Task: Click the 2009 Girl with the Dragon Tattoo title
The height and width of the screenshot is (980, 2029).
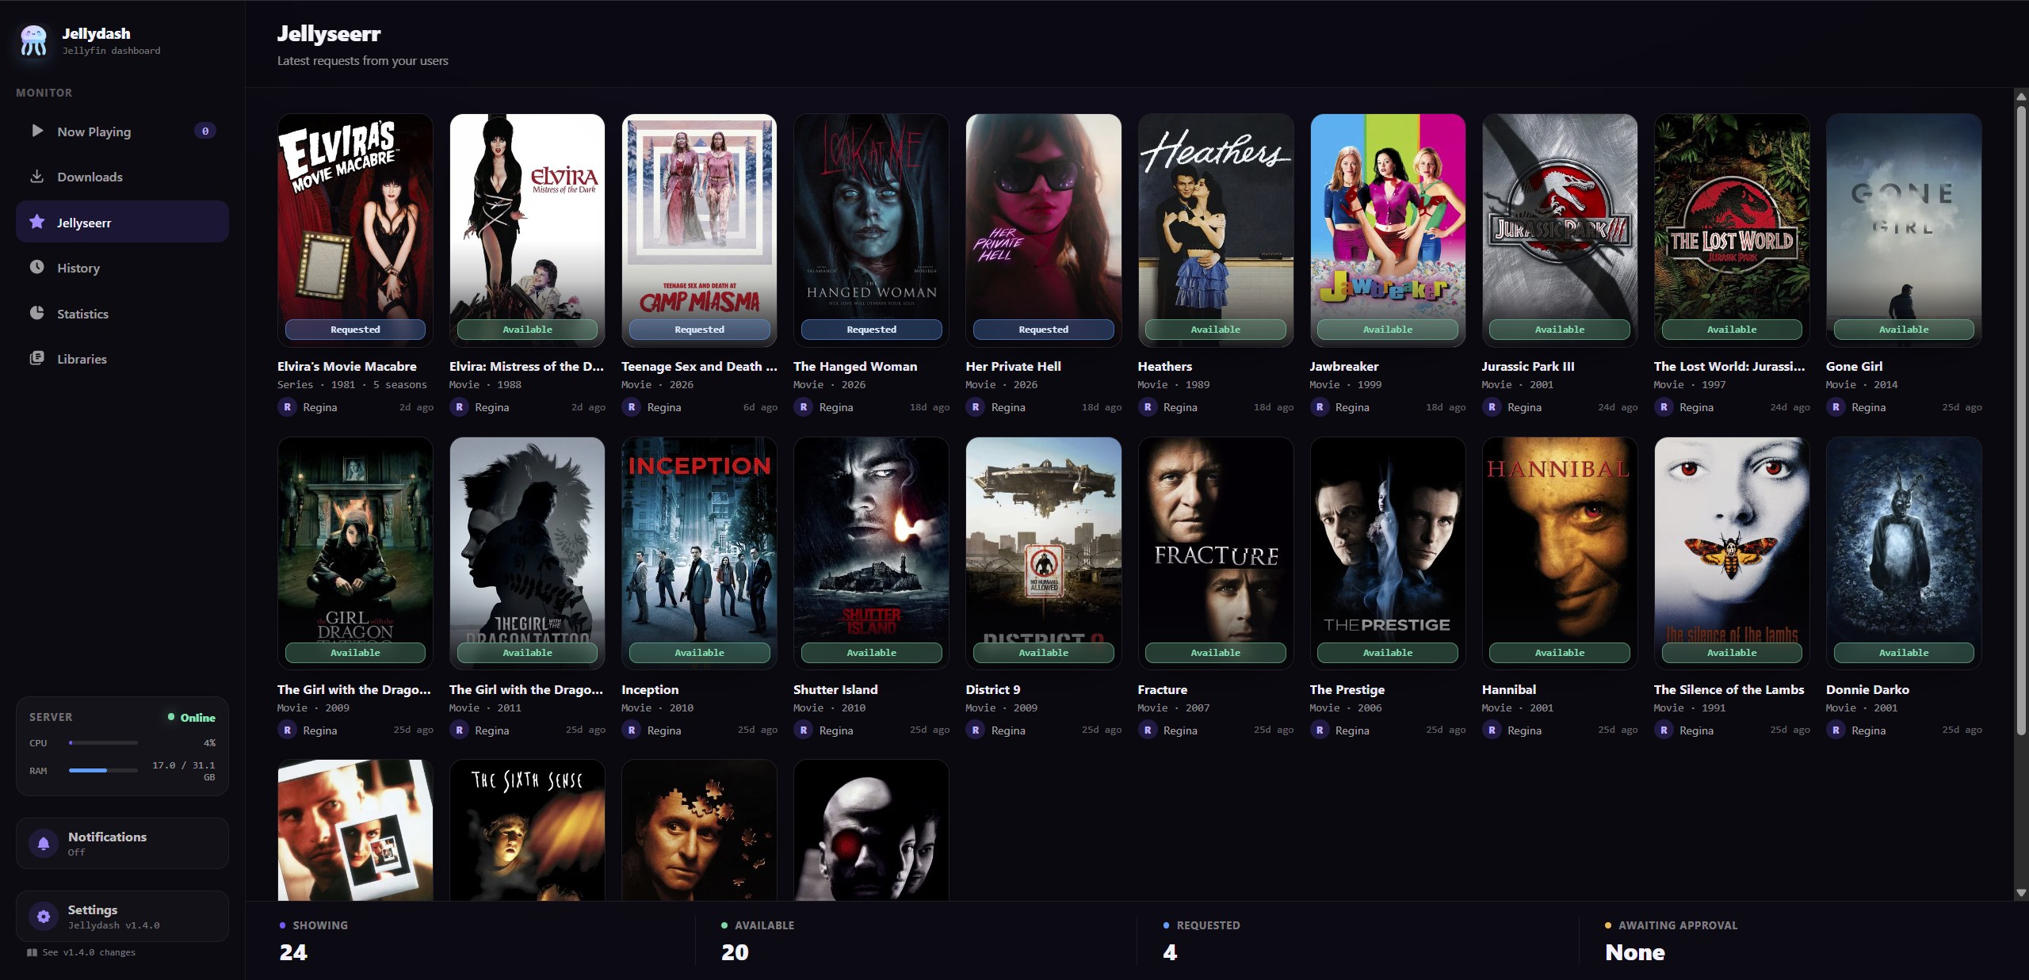Action: (x=354, y=690)
